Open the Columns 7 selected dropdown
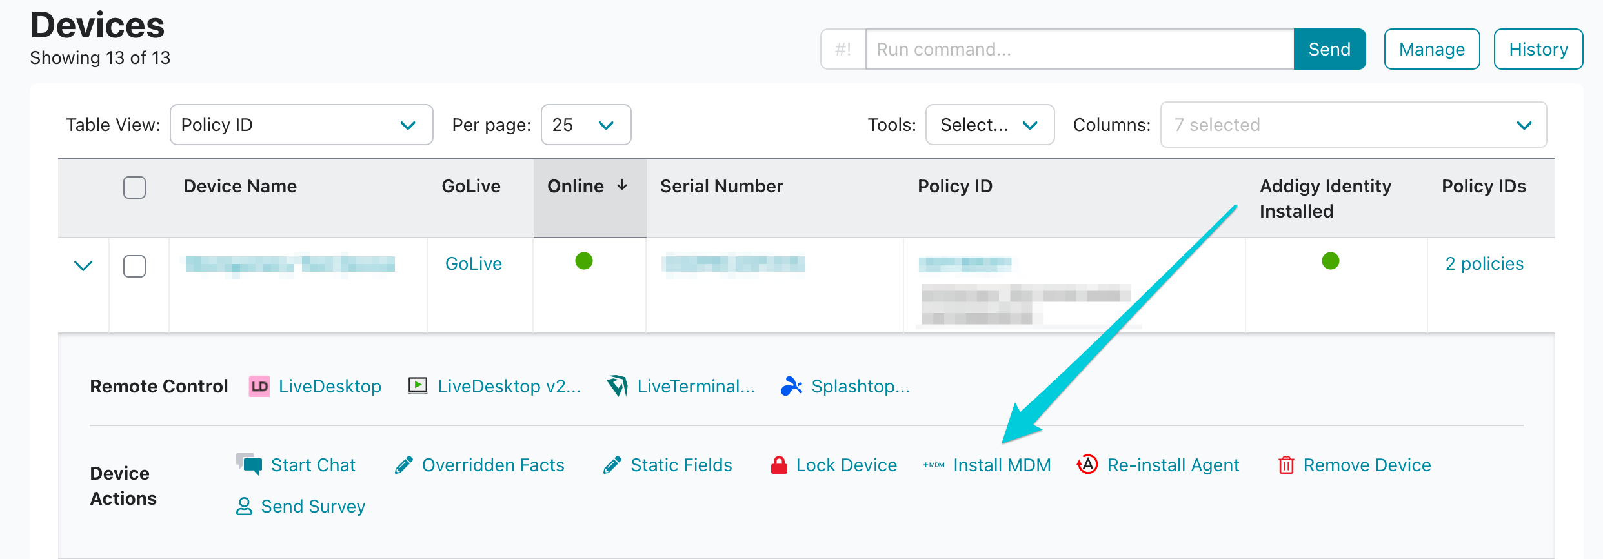This screenshot has height=559, width=1603. (x=1354, y=125)
